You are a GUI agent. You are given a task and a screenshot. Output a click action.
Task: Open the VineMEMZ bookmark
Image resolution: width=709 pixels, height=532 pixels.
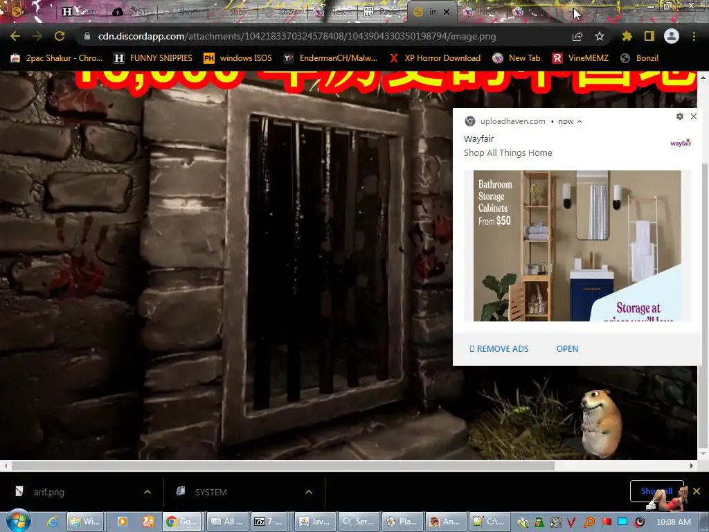point(580,58)
